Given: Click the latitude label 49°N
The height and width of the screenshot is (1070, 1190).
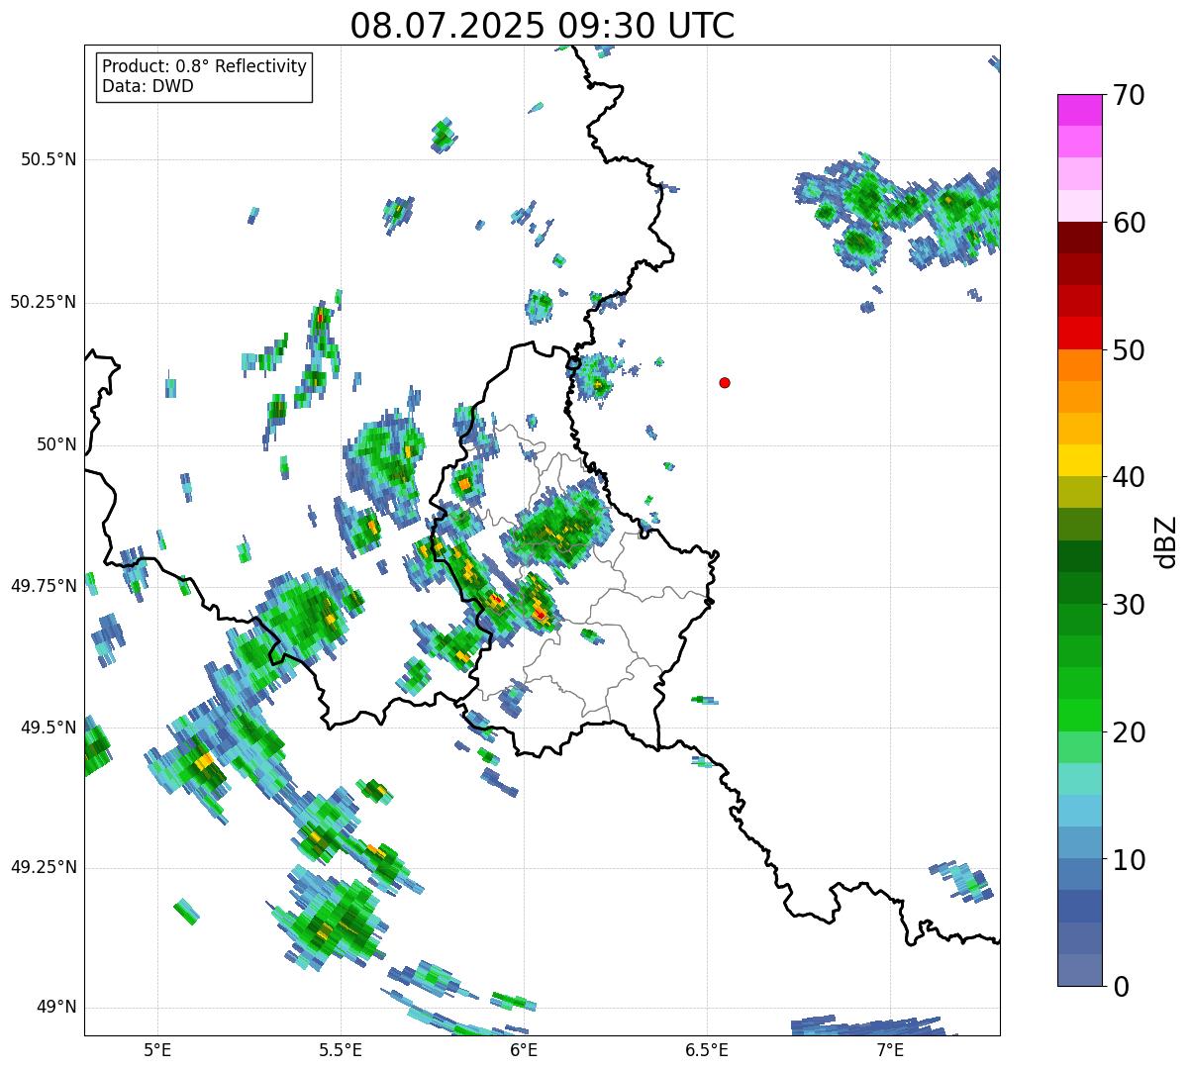Looking at the screenshot, I should click(56, 1008).
